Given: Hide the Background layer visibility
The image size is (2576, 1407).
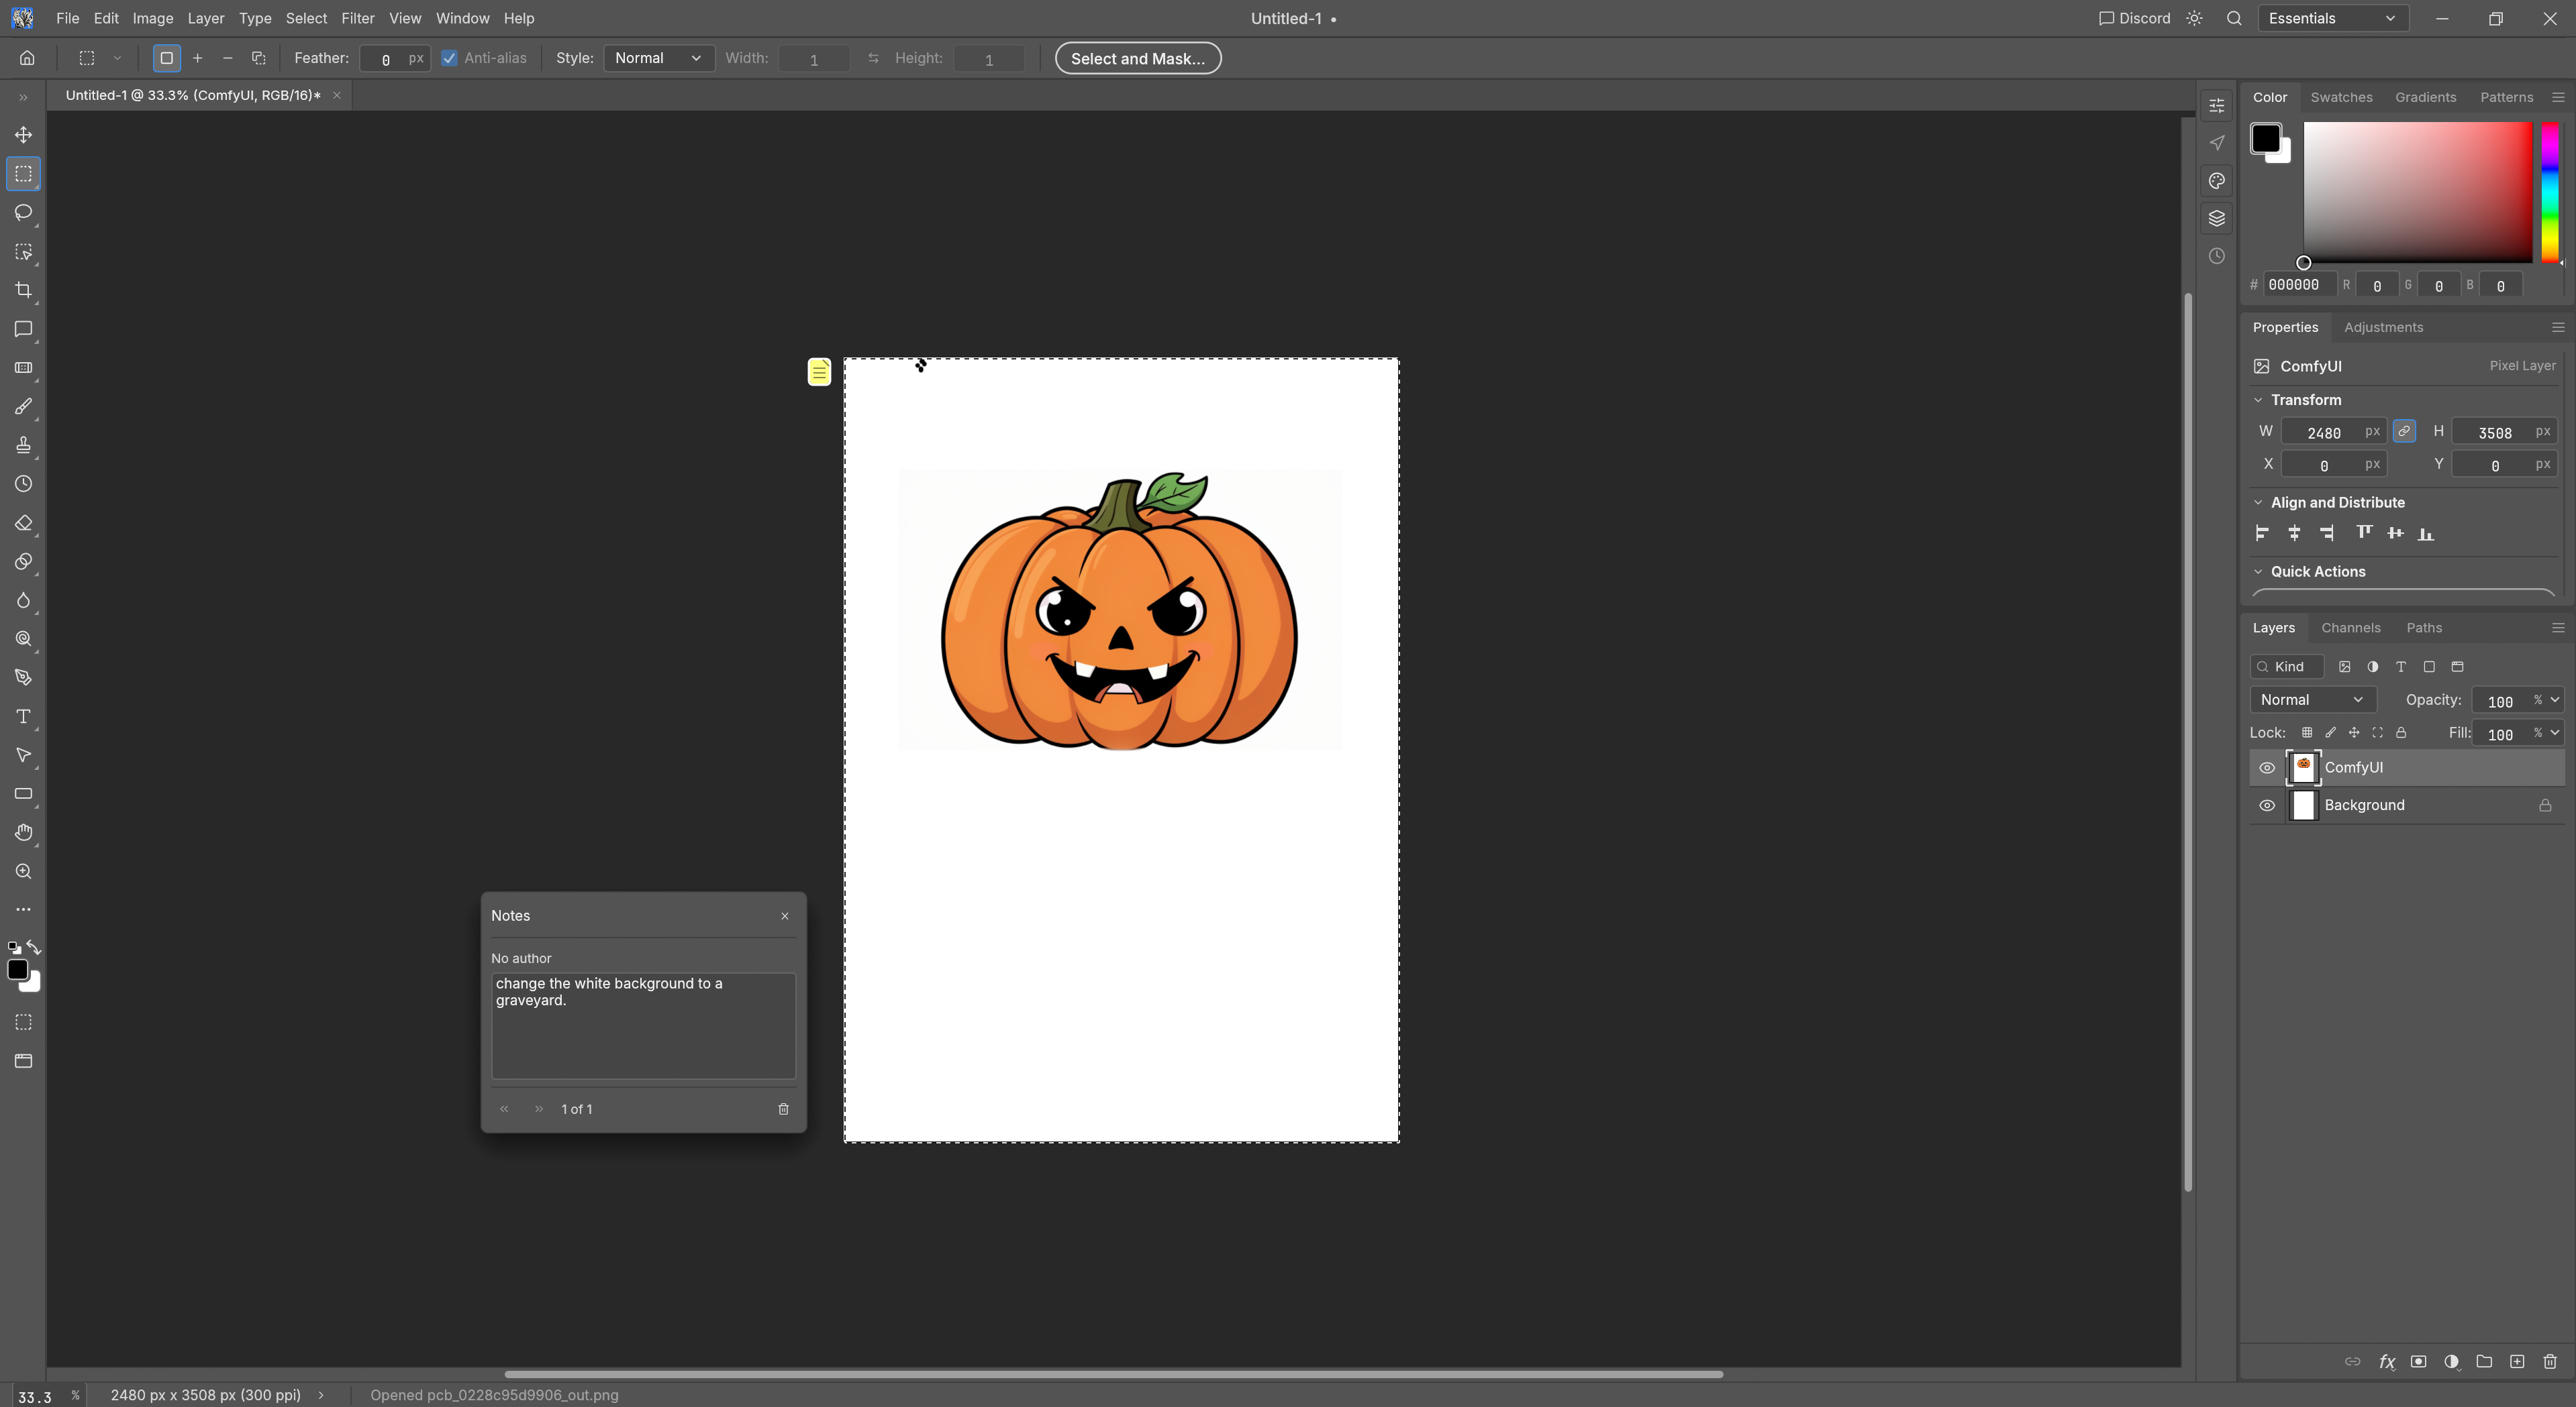Looking at the screenshot, I should pos(2267,805).
